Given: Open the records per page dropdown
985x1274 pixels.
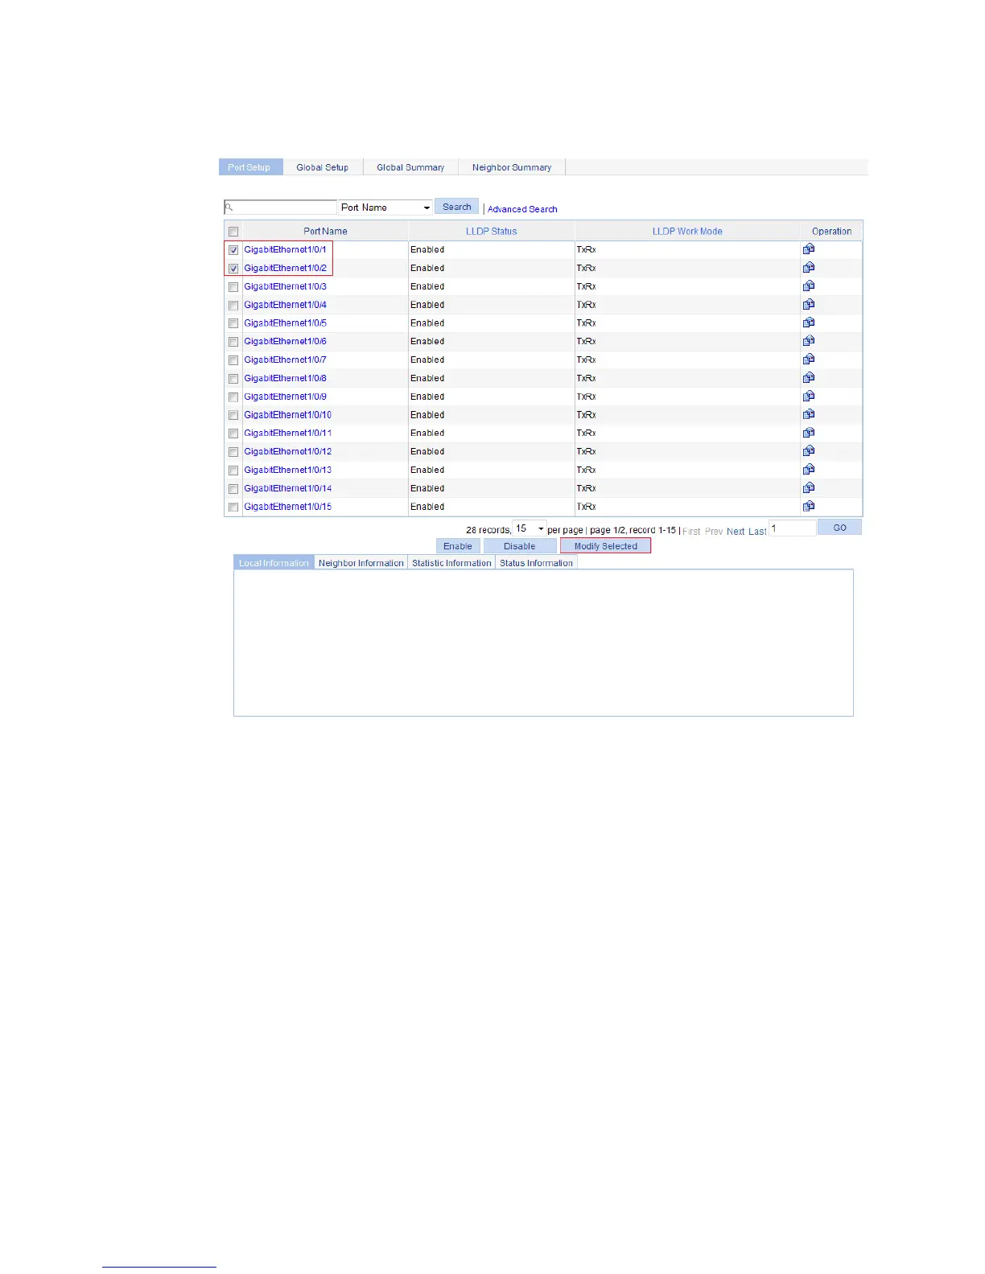Looking at the screenshot, I should pyautogui.click(x=530, y=528).
